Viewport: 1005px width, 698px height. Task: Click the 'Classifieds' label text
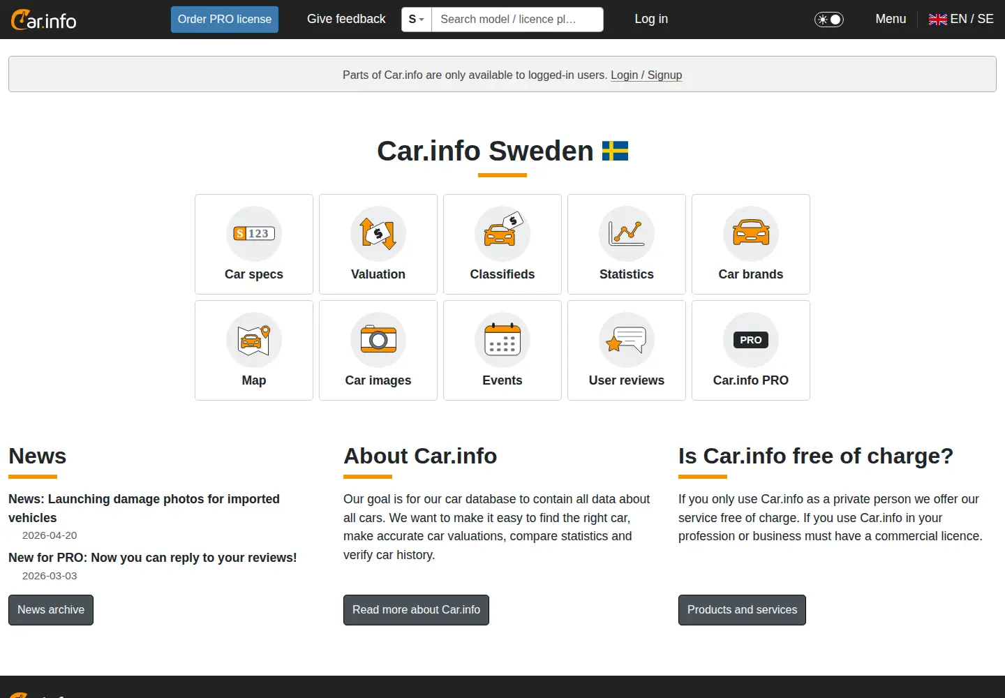tap(502, 274)
